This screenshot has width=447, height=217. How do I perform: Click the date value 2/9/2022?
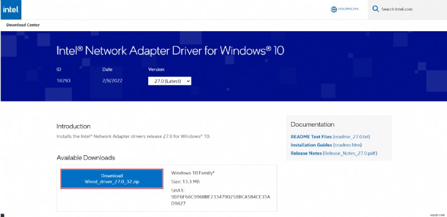(112, 80)
